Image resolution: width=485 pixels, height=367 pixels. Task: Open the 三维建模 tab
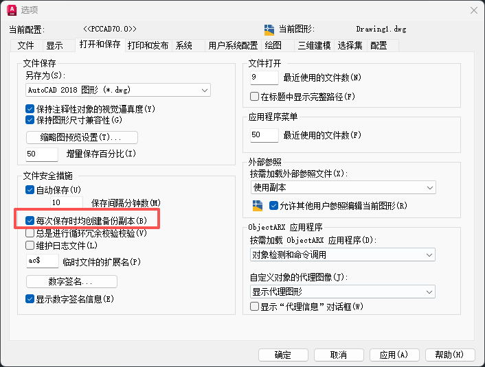click(314, 46)
